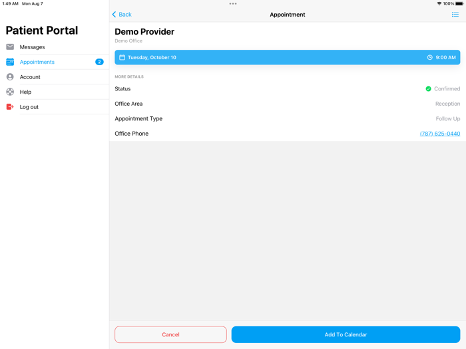Click the Follow Up value

coord(448,119)
